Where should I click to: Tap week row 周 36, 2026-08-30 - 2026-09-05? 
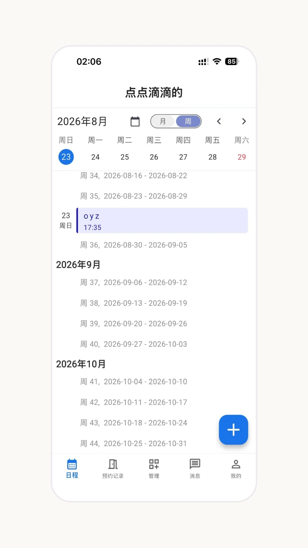point(133,245)
